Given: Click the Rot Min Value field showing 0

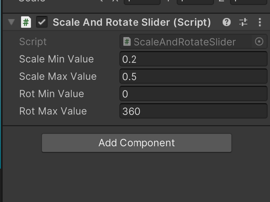Looking at the screenshot, I should click(x=193, y=94).
